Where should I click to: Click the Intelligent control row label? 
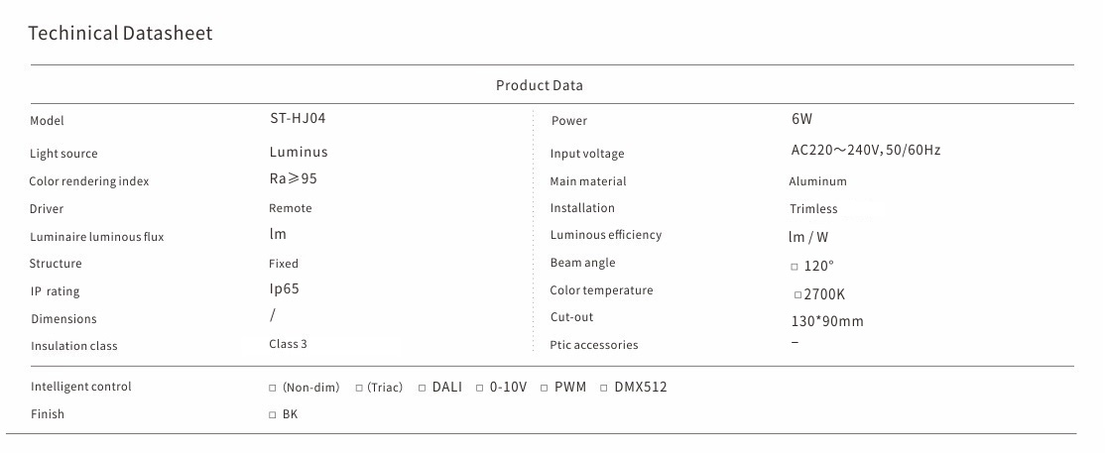[80, 387]
